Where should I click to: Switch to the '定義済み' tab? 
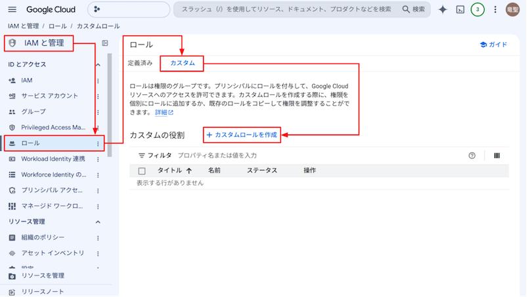(140, 63)
